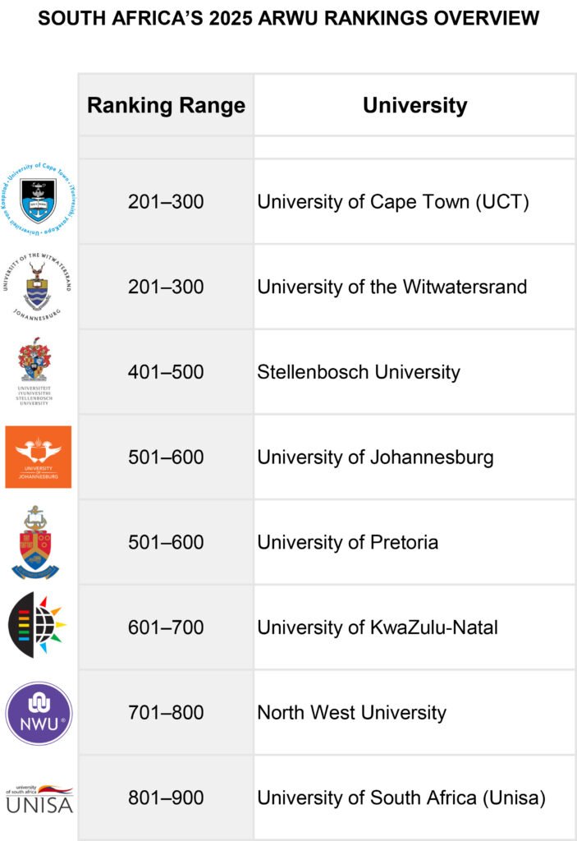Click the Stellenbosch University crest
This screenshot has width=577, height=841.
(x=34, y=371)
